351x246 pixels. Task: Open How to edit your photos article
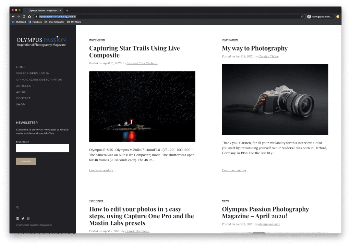click(142, 216)
